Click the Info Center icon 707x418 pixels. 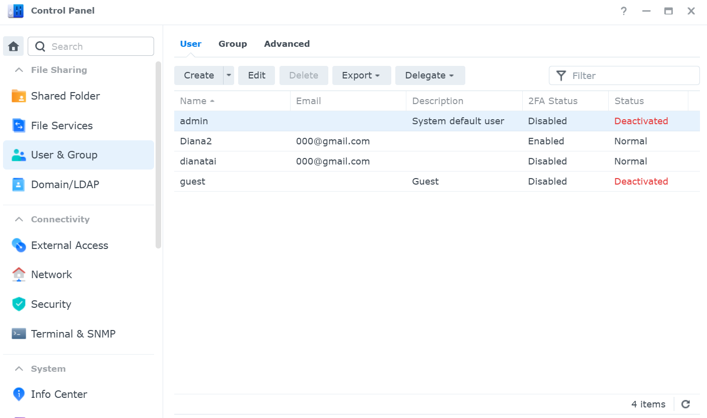pos(19,394)
